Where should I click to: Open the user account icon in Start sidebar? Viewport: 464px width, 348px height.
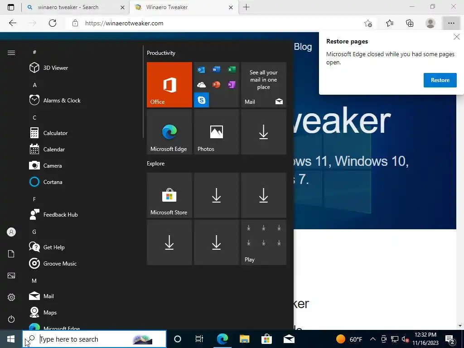11,232
